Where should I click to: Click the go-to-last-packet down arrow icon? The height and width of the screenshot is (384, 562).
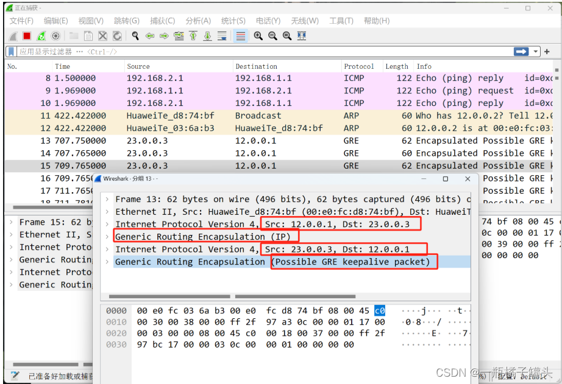(207, 35)
